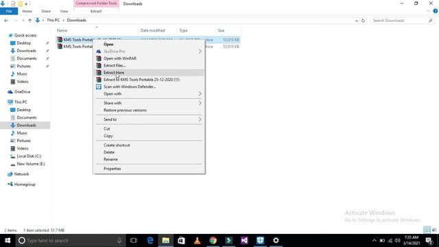
Task: Switch to large icons view button
Action: pos(434,231)
